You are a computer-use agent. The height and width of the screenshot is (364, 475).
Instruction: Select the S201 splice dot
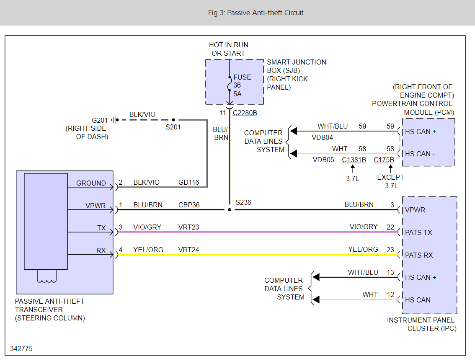tap(173, 119)
